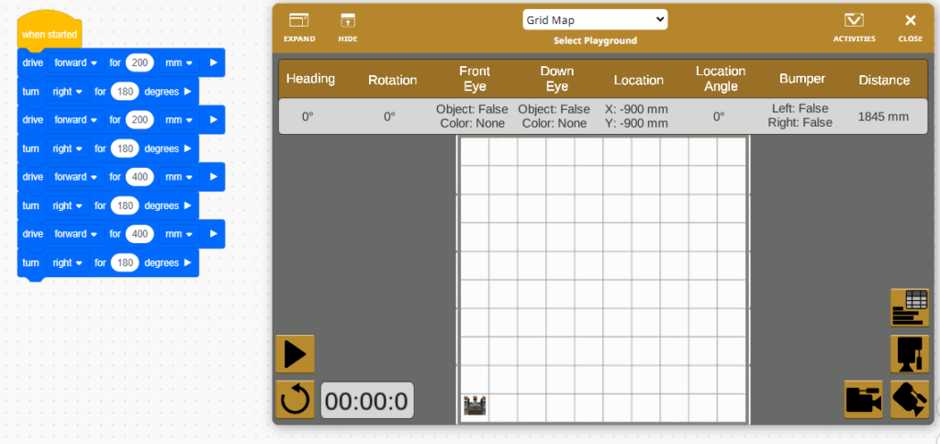940x444 pixels.
Task: Open the Activities panel icon
Action: [x=854, y=28]
